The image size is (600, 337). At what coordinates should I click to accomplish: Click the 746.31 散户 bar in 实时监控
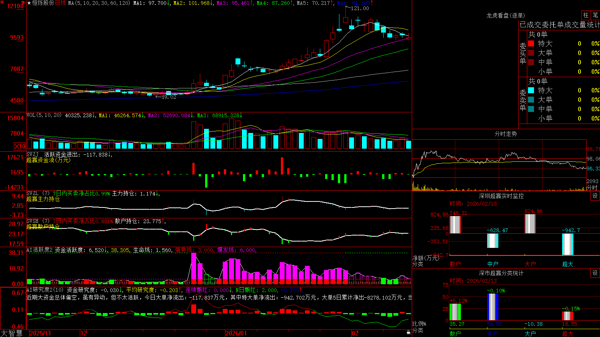tap(455, 225)
